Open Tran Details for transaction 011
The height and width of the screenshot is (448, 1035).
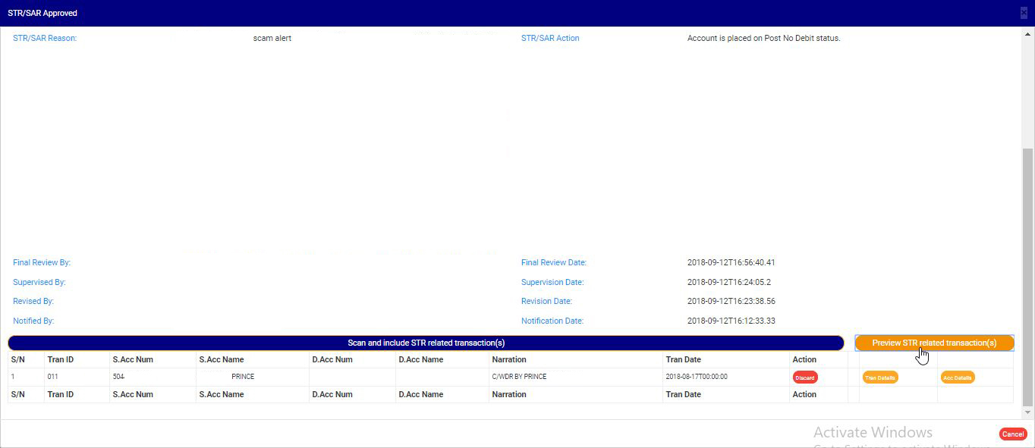880,378
